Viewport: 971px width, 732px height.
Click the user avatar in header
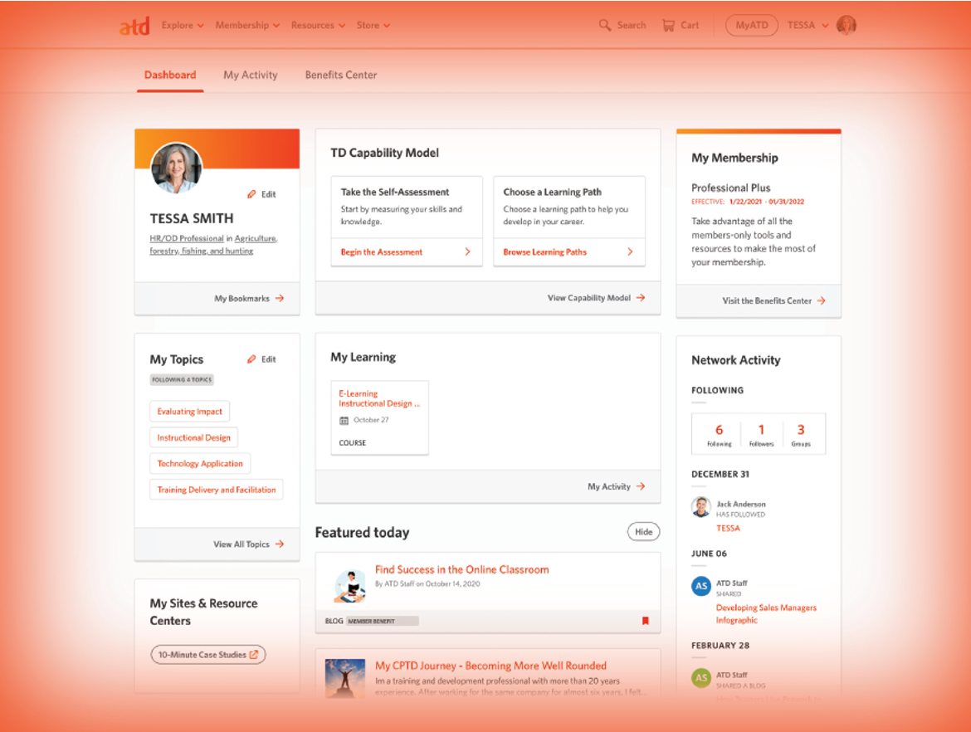click(846, 25)
